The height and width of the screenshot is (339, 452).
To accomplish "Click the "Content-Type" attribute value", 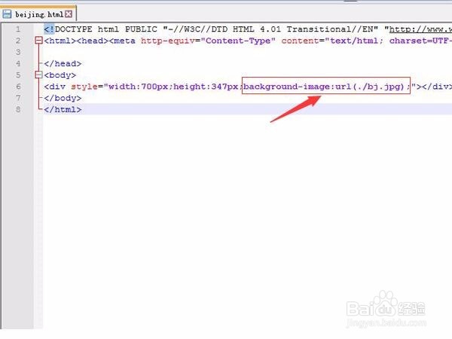I will pos(238,41).
